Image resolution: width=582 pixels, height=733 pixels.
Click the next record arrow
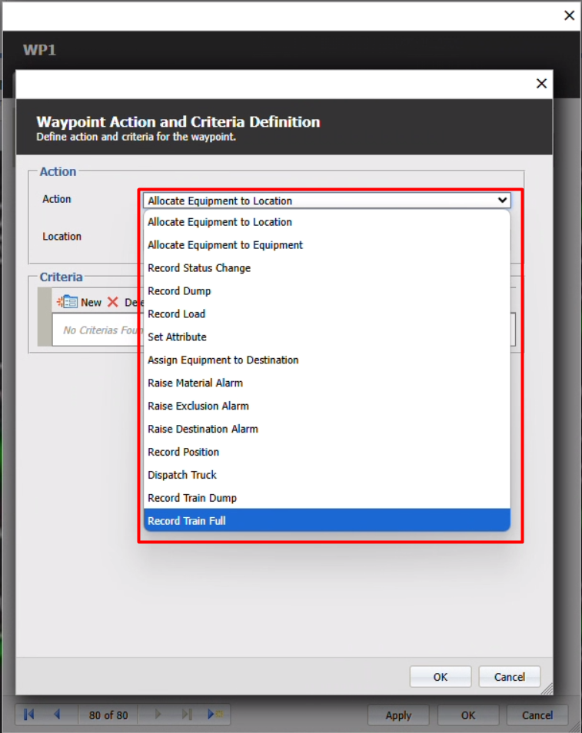click(x=158, y=715)
